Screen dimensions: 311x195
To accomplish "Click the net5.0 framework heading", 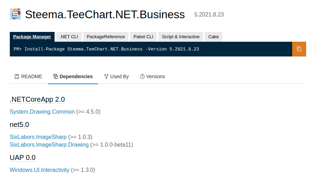I will (x=20, y=125).
